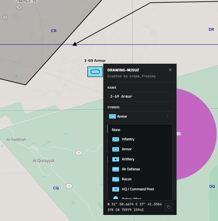This screenshot has height=221, width=218.
Task: Click the 3-69 Armor map label
Action: (95, 61)
